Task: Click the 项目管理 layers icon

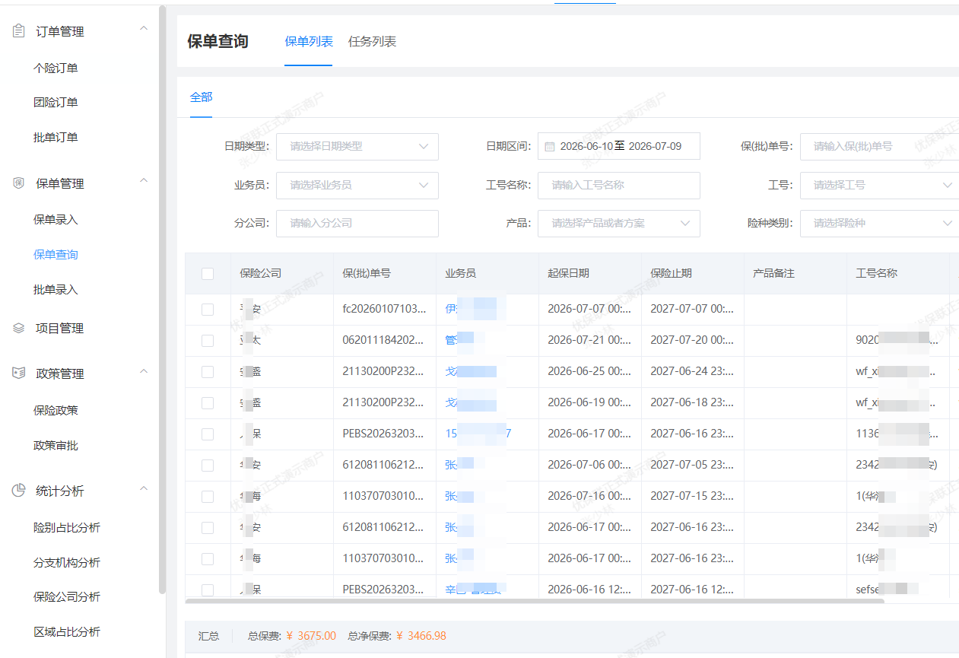Action: pos(19,328)
